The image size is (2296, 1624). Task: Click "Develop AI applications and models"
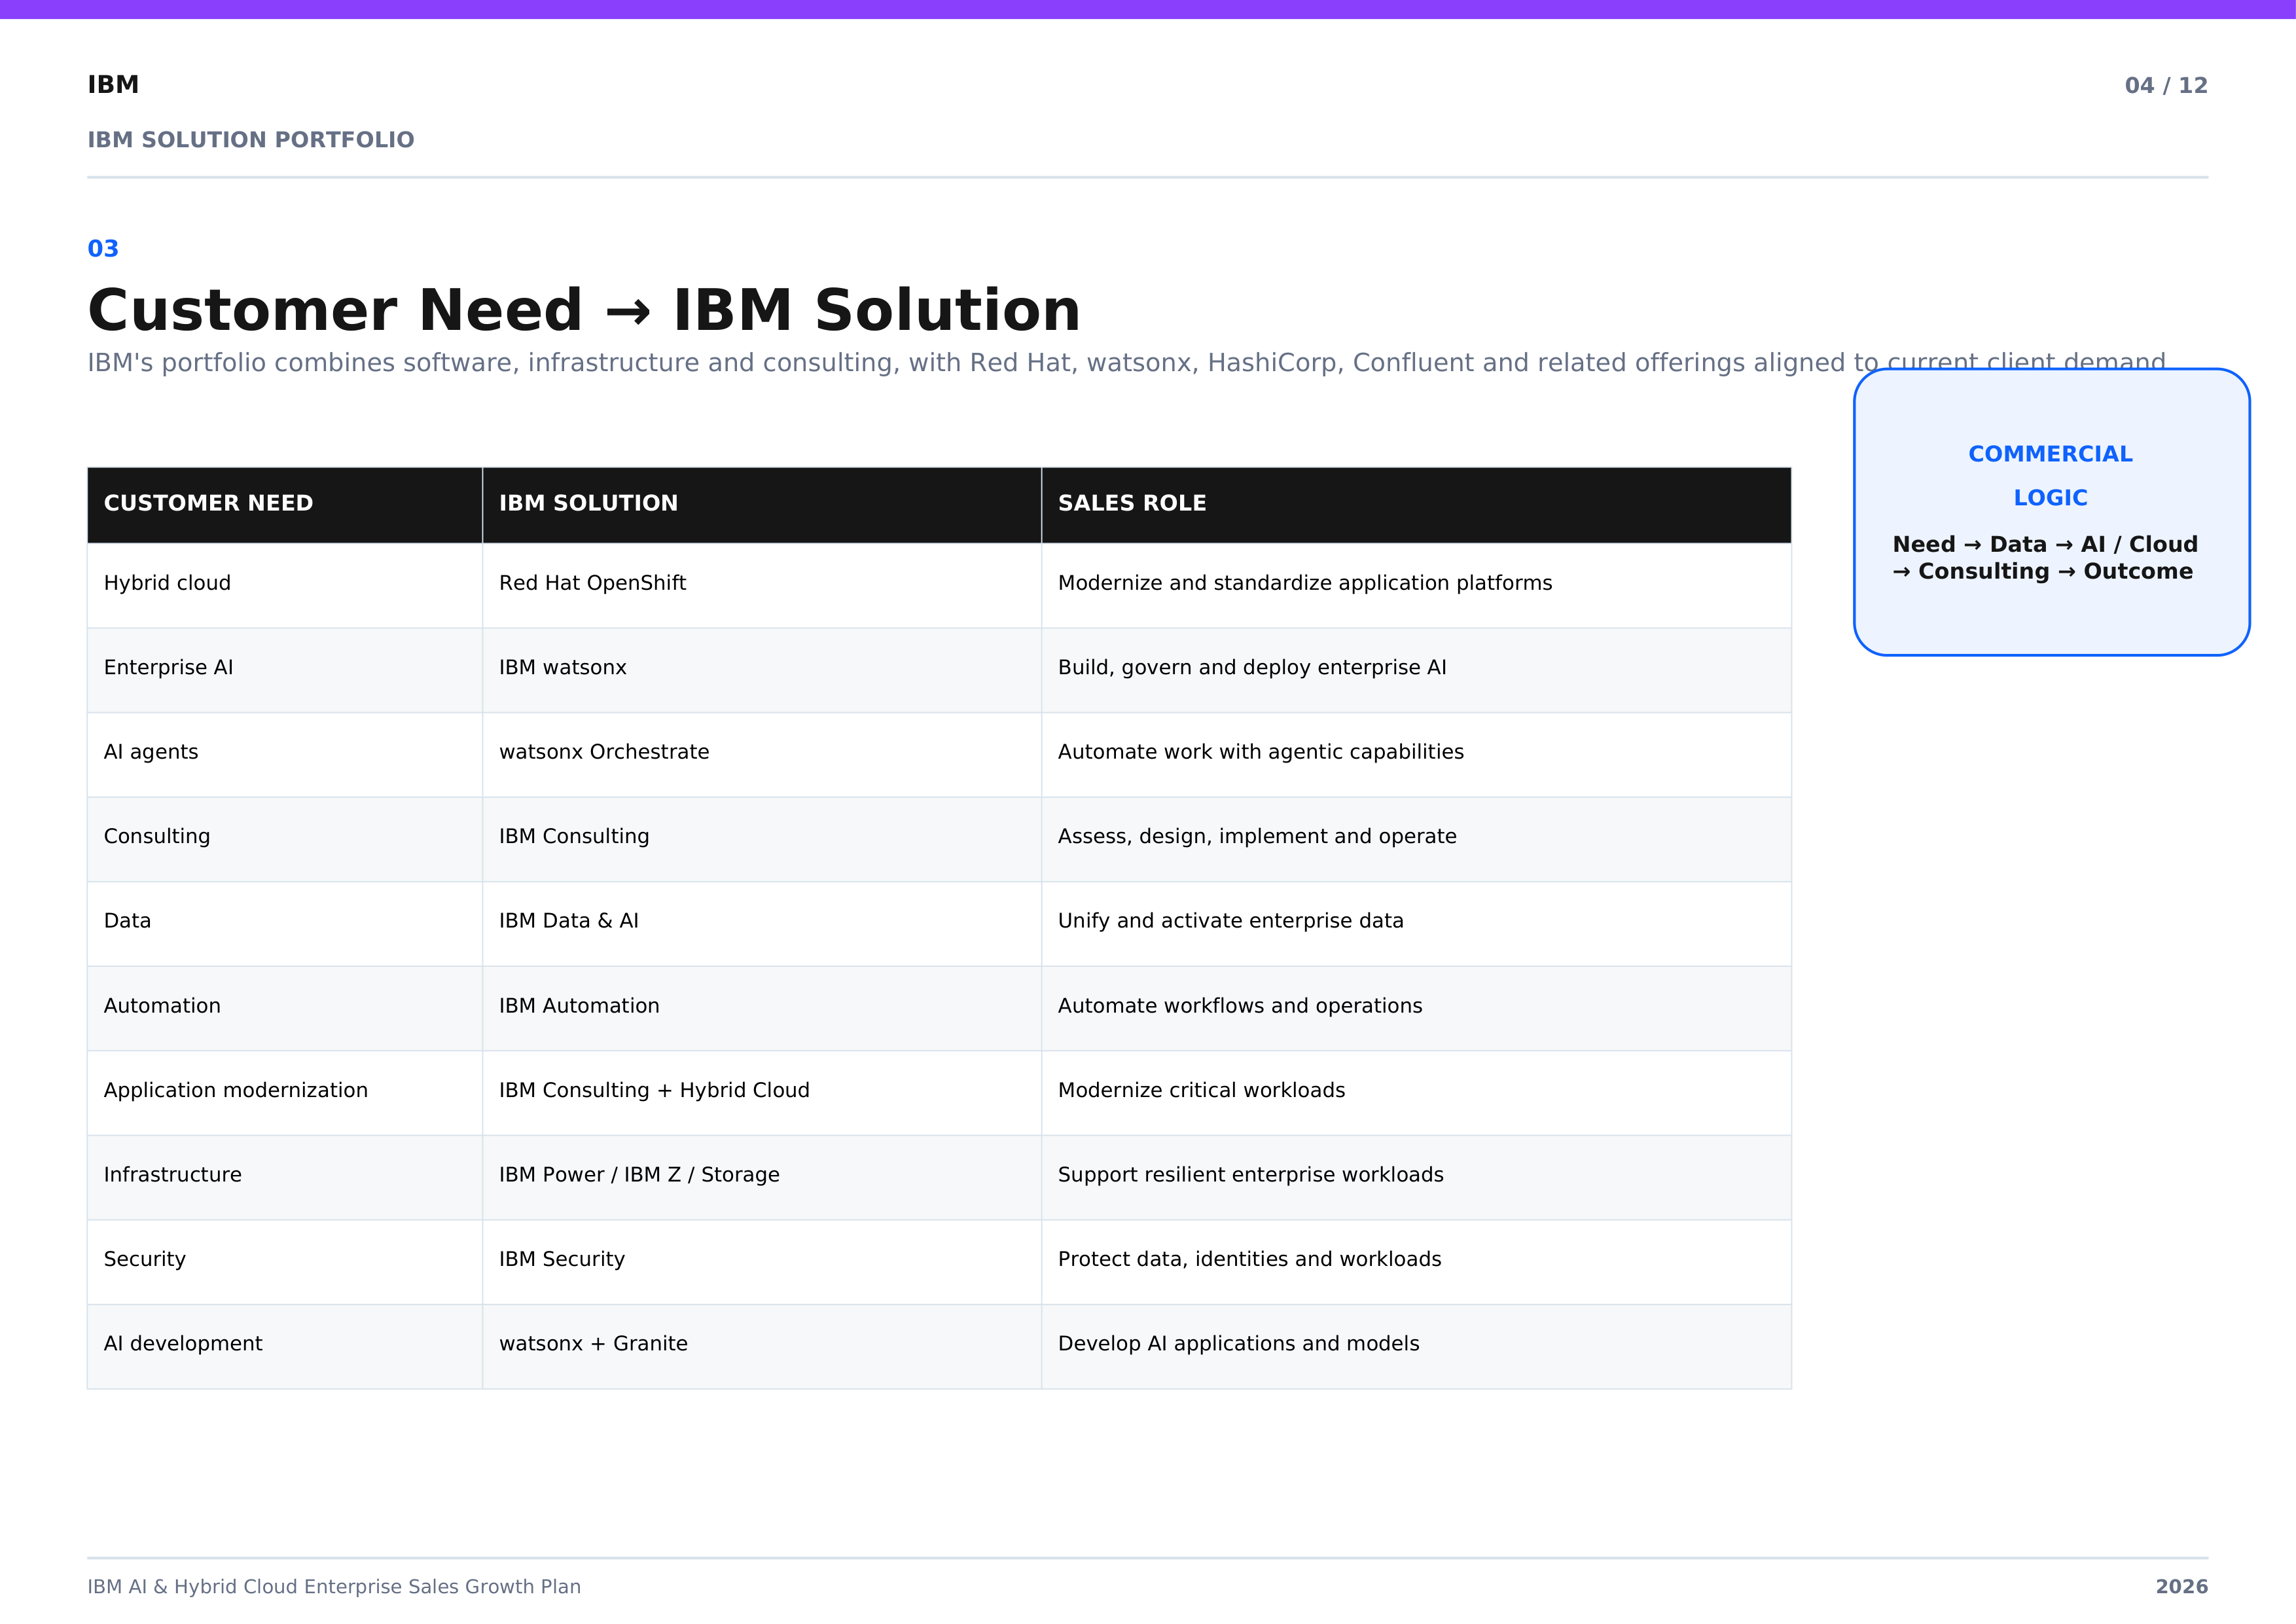click(1239, 1344)
